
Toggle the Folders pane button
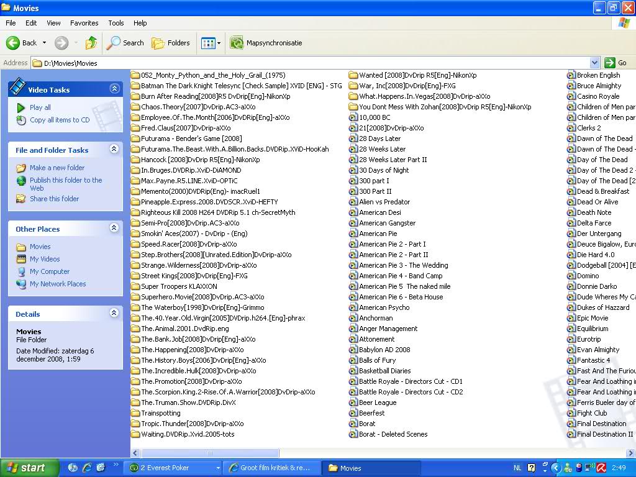coord(171,43)
